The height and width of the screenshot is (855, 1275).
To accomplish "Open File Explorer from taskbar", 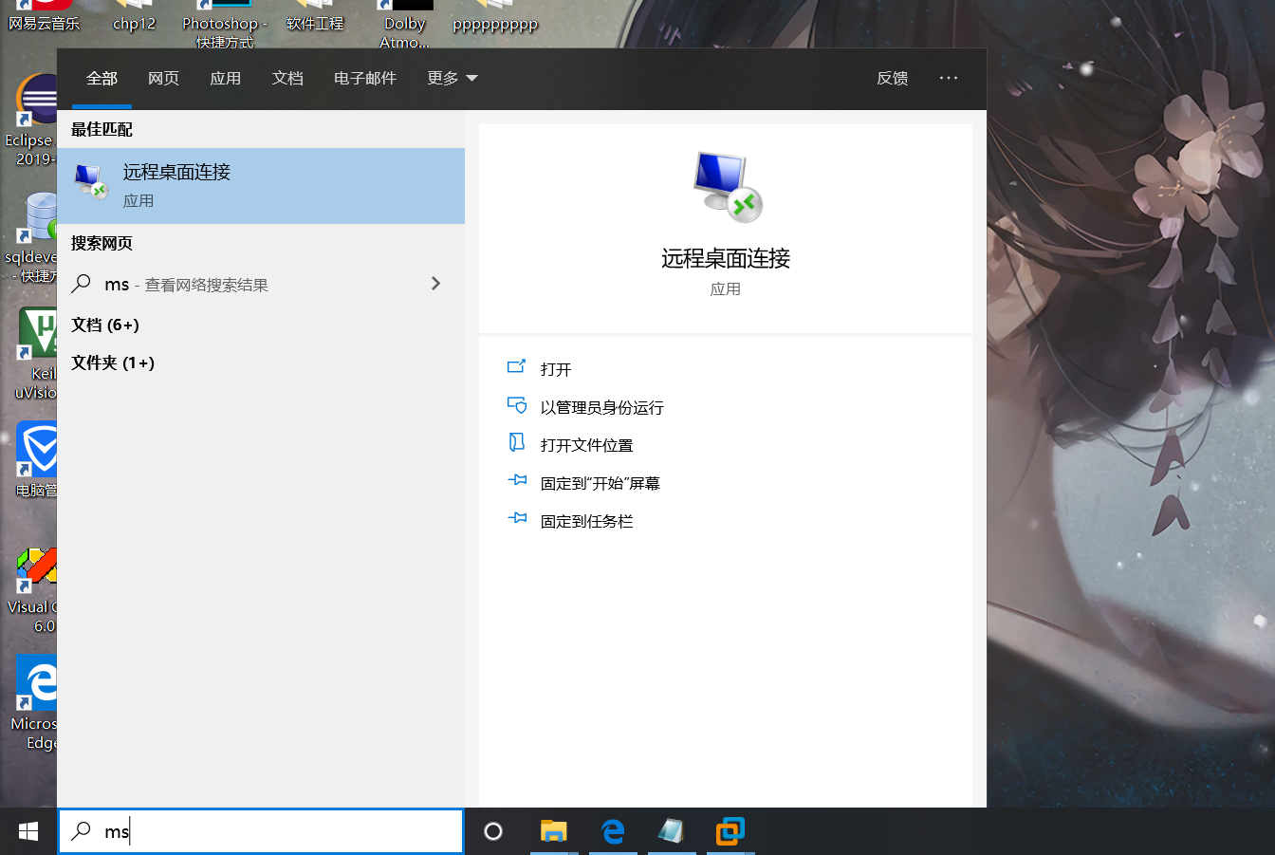I will (x=553, y=831).
